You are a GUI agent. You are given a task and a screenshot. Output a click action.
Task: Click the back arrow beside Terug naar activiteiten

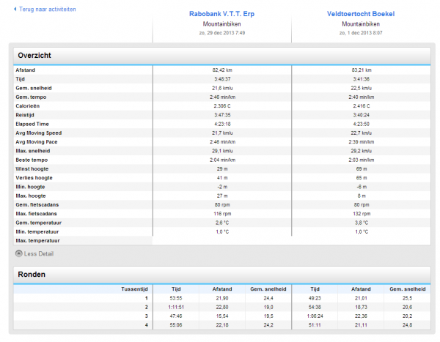[15, 10]
